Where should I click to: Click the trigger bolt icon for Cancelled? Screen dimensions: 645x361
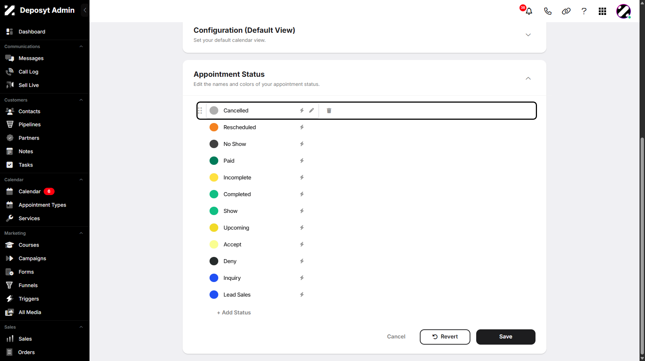(302, 110)
